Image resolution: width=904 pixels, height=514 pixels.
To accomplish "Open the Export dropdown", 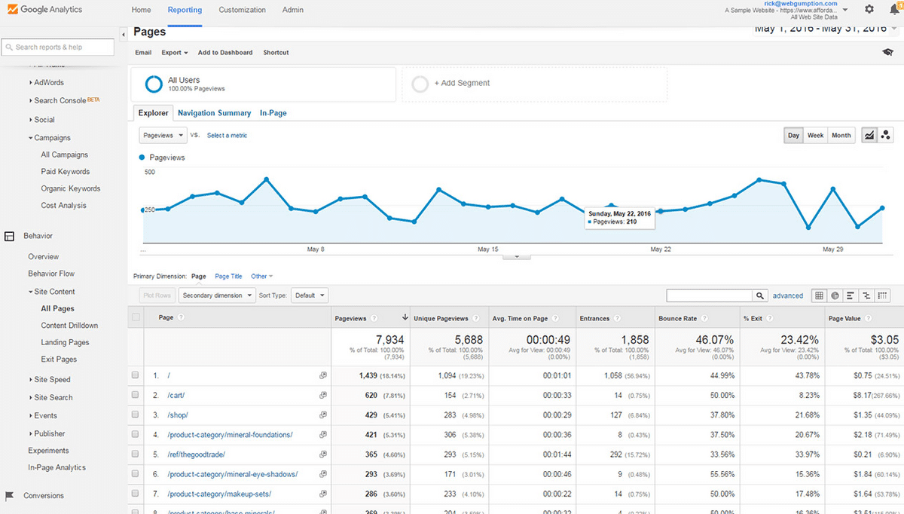I will [174, 52].
